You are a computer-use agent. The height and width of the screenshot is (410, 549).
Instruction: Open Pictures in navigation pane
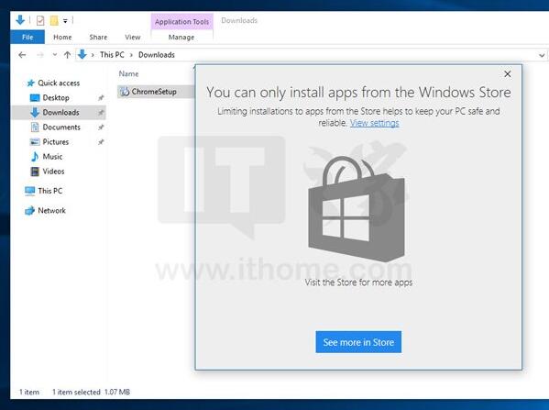point(56,142)
